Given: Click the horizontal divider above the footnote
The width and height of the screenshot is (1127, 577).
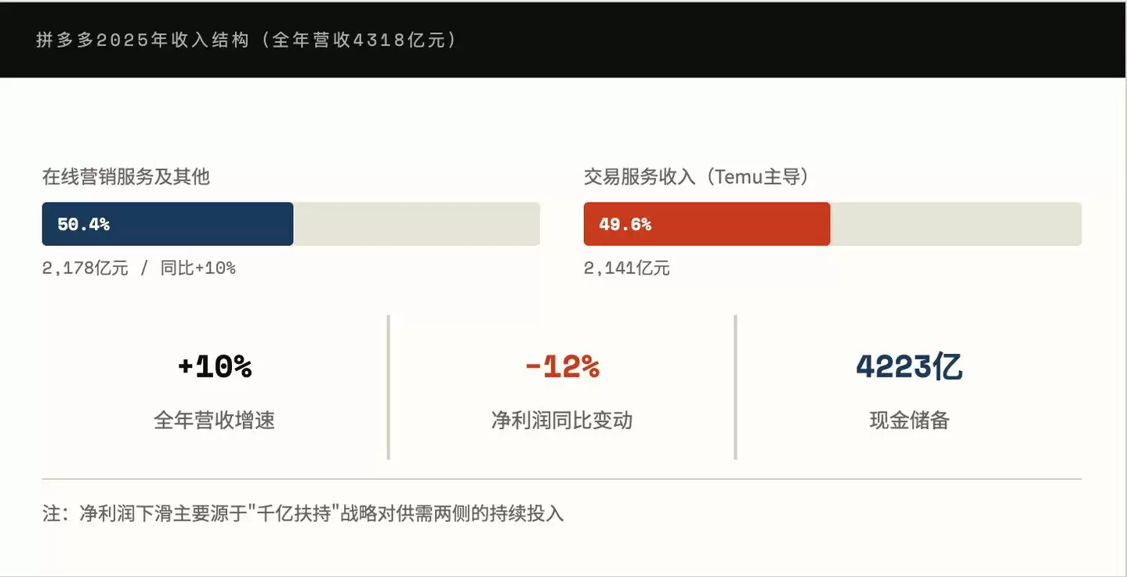Looking at the screenshot, I should [562, 478].
